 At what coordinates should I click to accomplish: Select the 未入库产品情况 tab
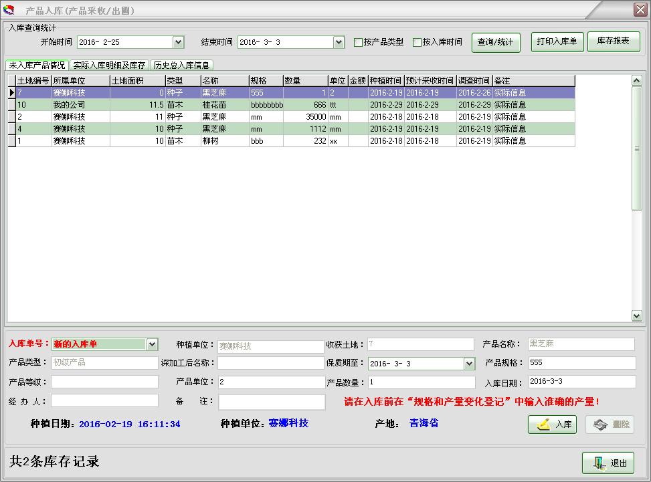tap(36, 66)
